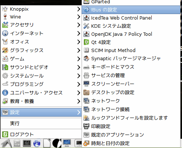The height and width of the screenshot is (148, 182).
Task: Click the インターネット globe icon
Action: coord(5,33)
